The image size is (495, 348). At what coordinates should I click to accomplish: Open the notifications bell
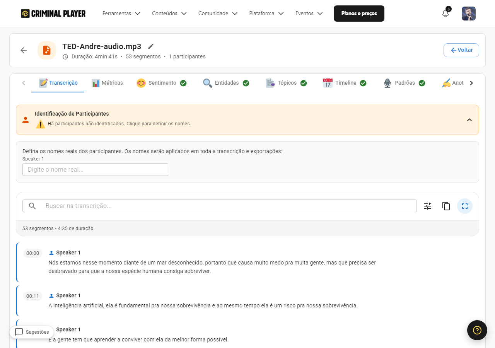click(445, 13)
